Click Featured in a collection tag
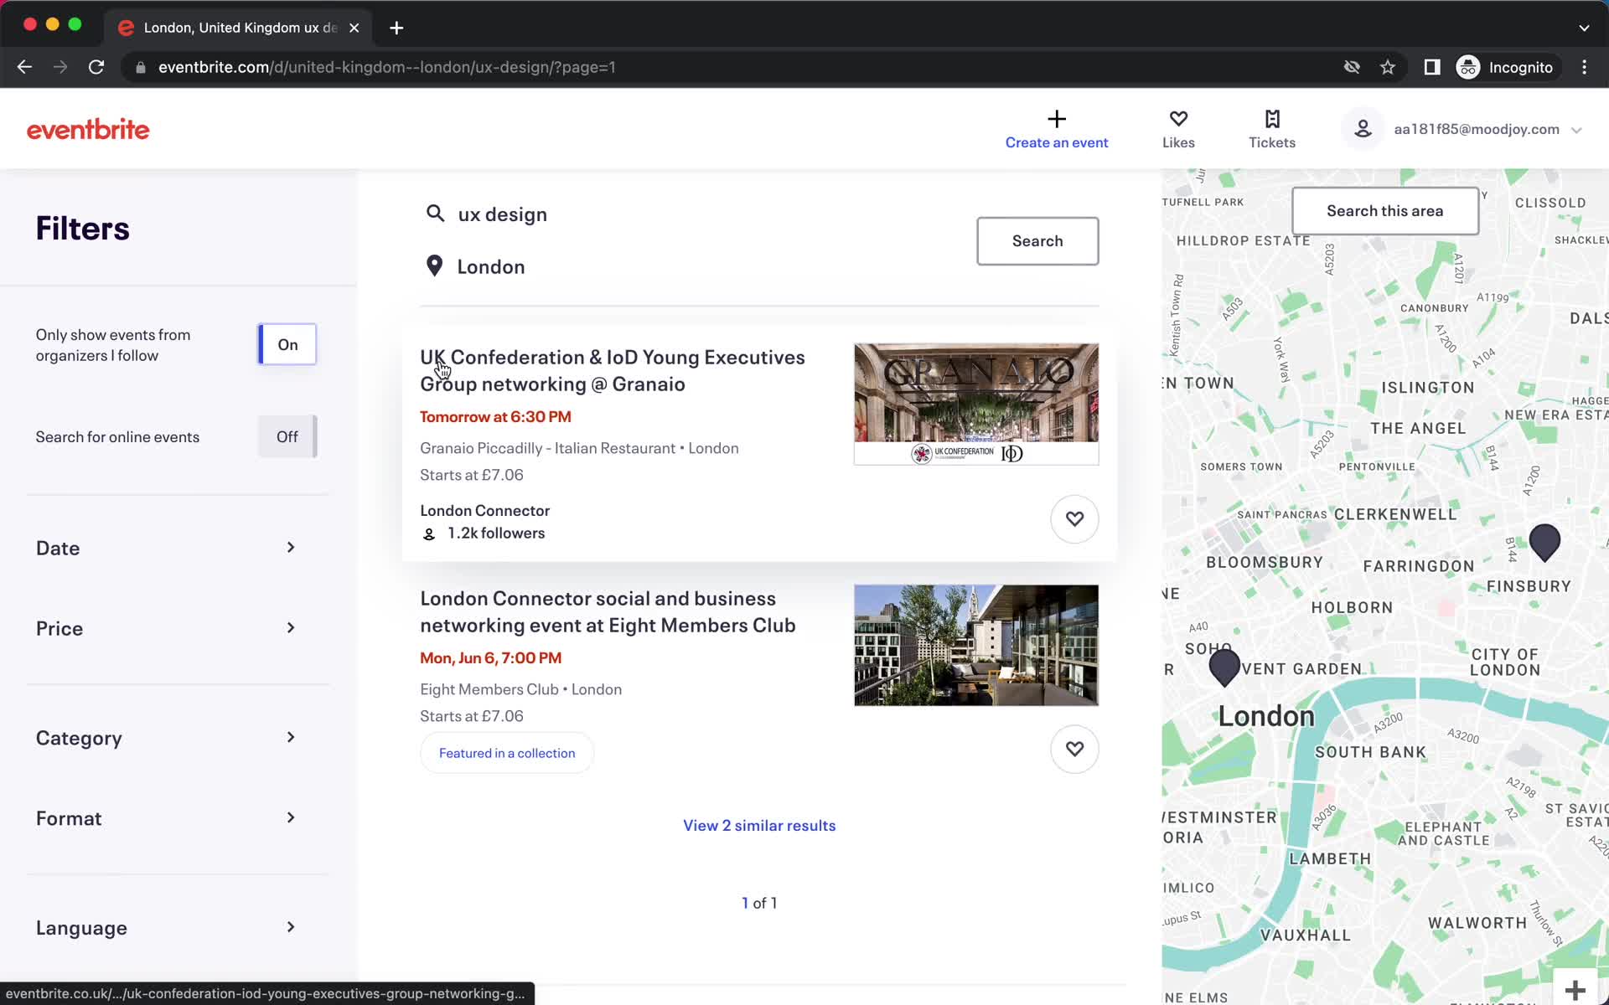 (x=507, y=753)
